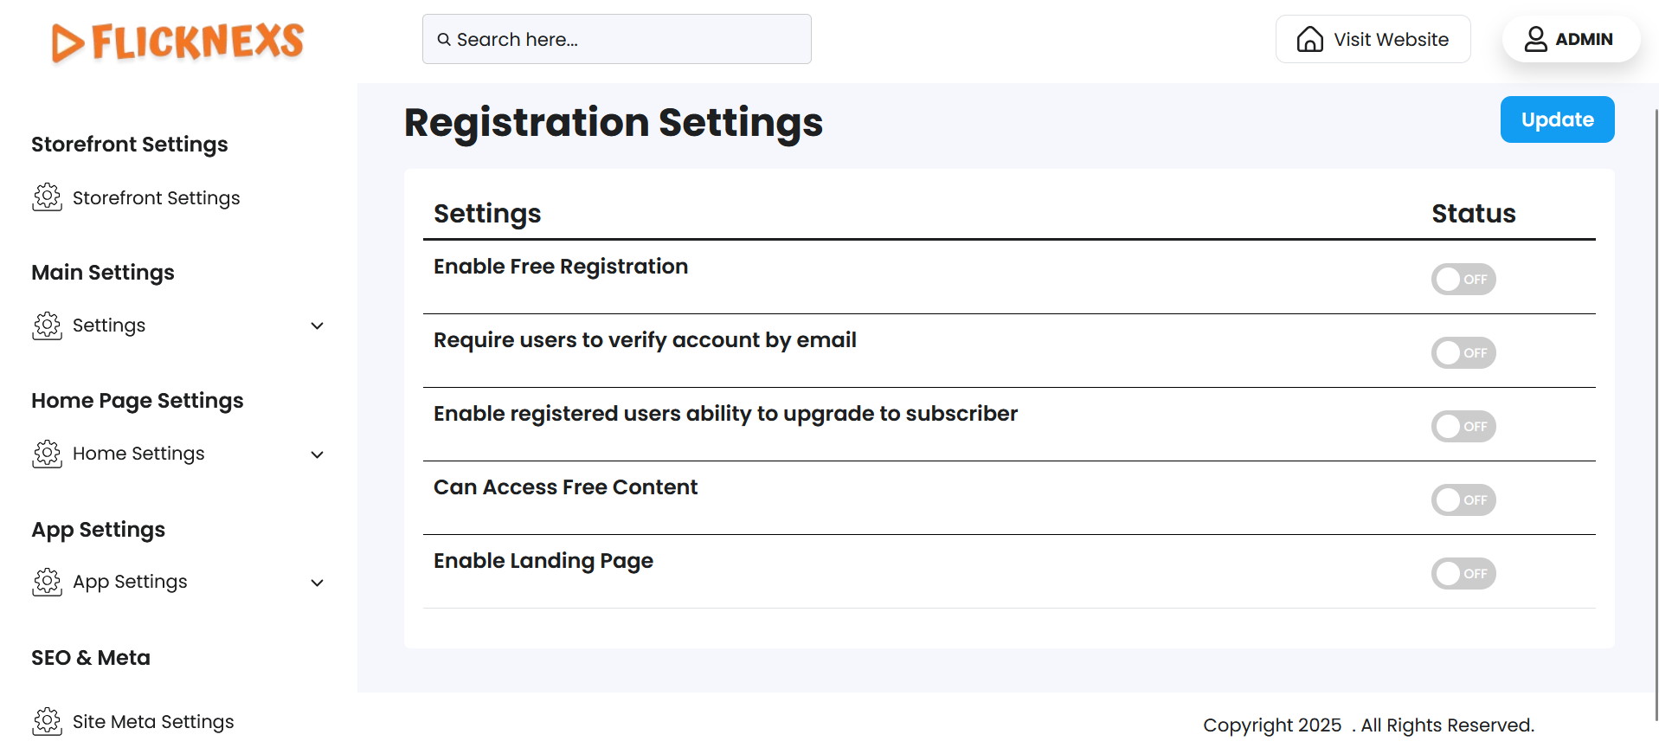
Task: Expand the Settings chevron under Main Settings
Action: (317, 326)
